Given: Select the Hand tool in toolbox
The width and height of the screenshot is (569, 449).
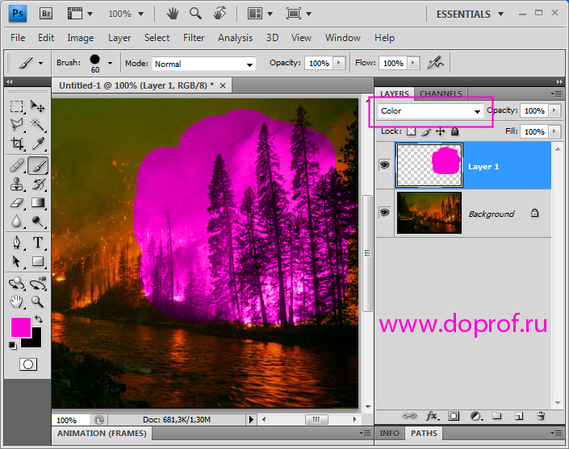Looking at the screenshot, I should 17,301.
